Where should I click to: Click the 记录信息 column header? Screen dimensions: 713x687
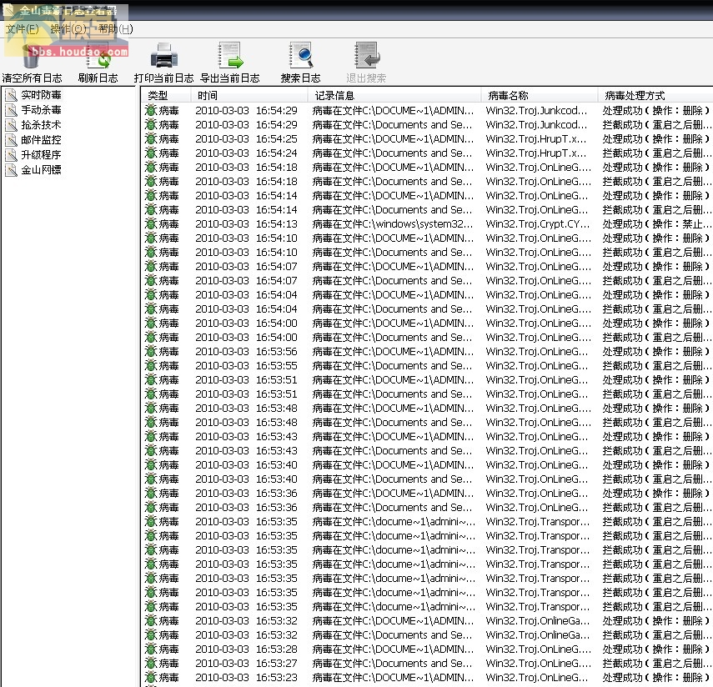394,96
